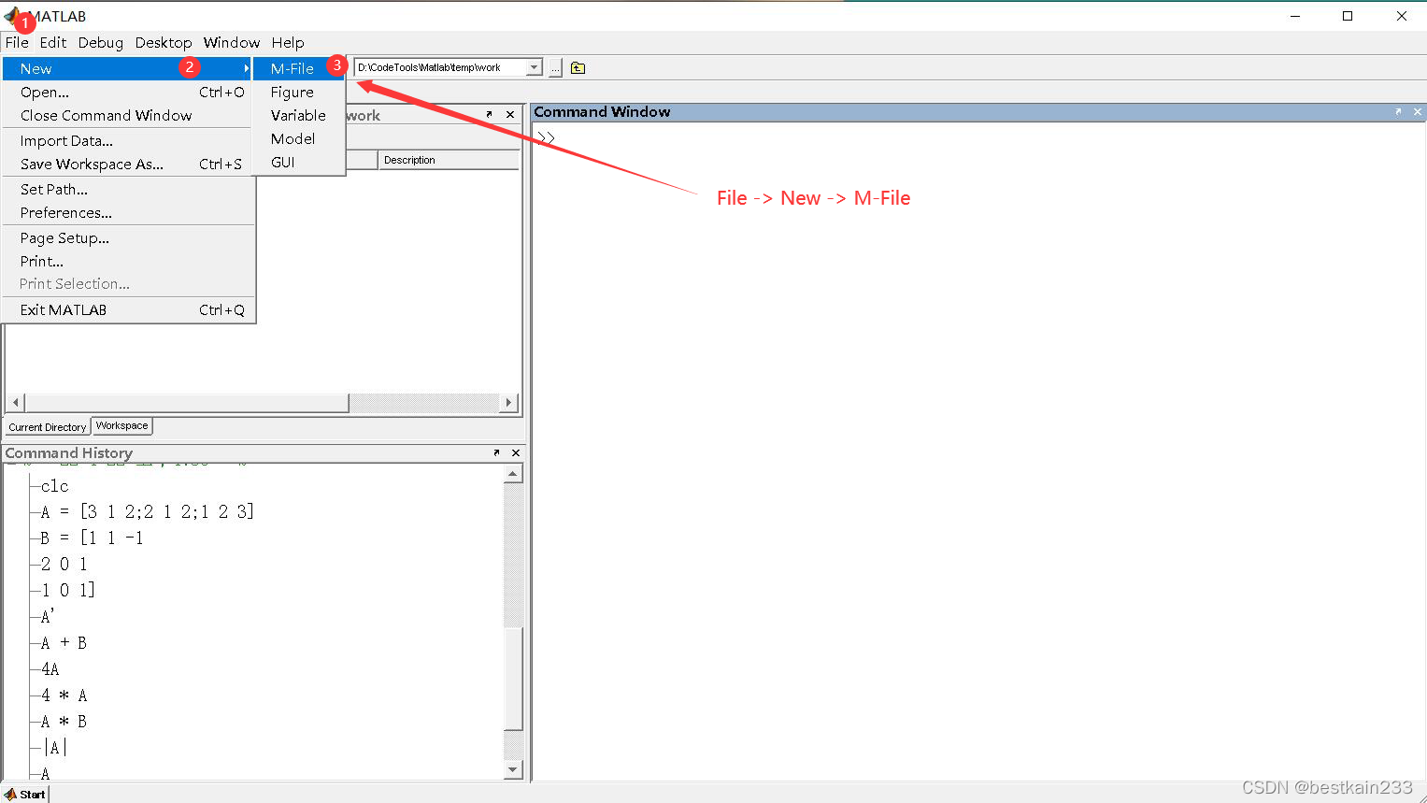The height and width of the screenshot is (803, 1427).
Task: Undock the Command History panel
Action: [x=496, y=452]
